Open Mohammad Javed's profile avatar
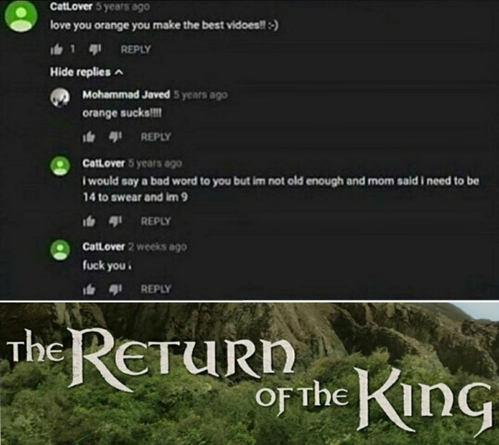 [x=60, y=98]
